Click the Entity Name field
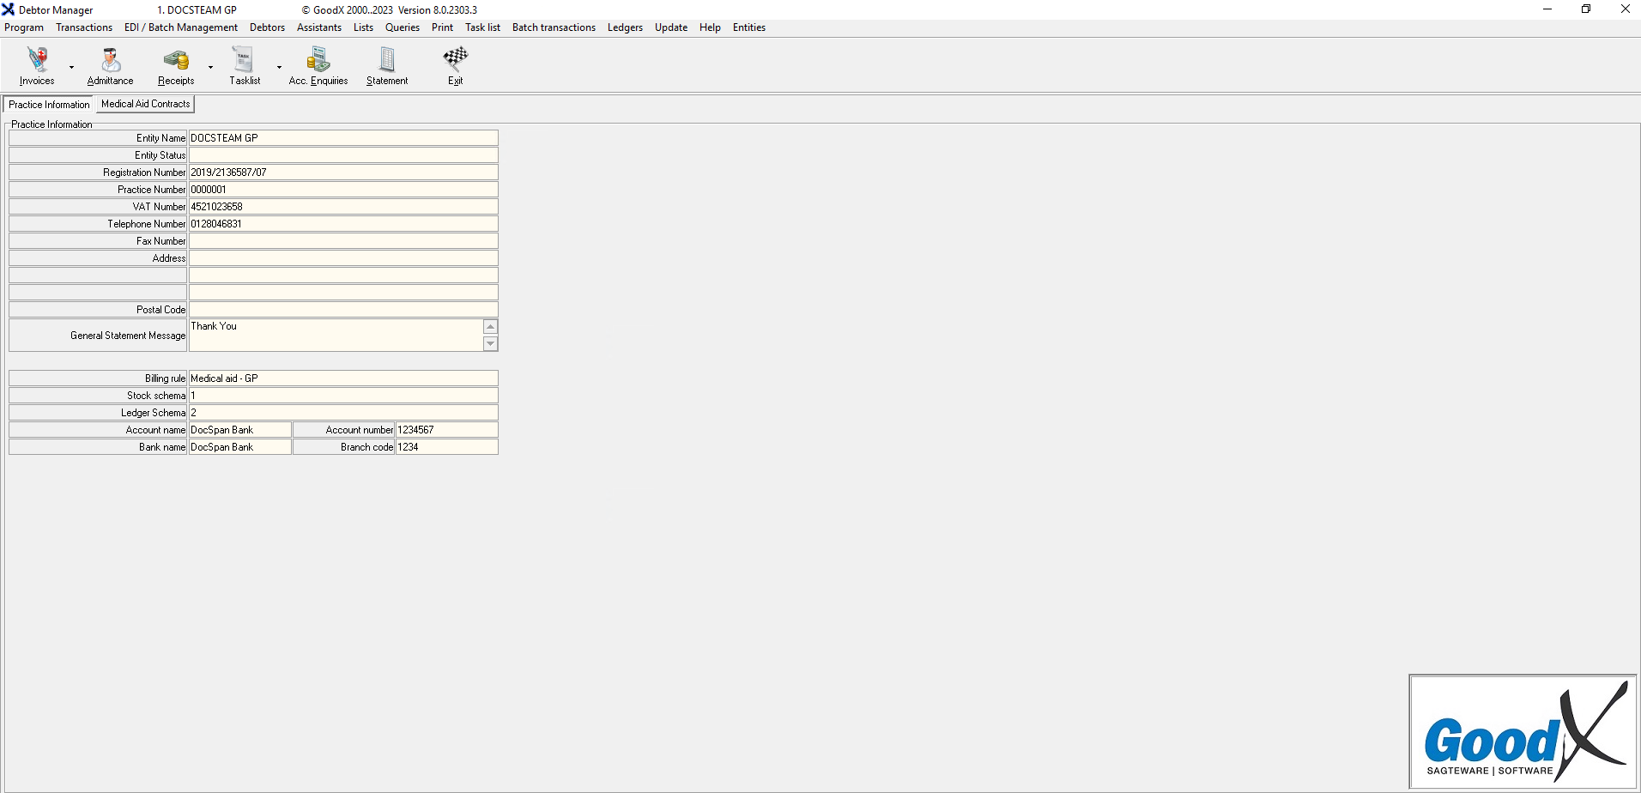1641x793 pixels. 343,138
